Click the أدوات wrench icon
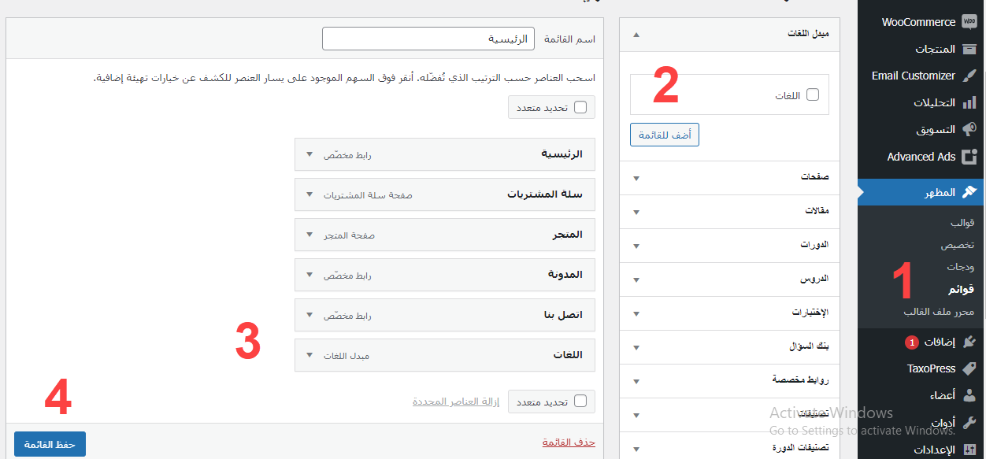The width and height of the screenshot is (986, 459). (x=969, y=422)
